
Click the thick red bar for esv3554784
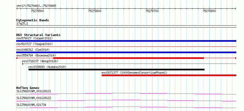(x=129, y=58)
